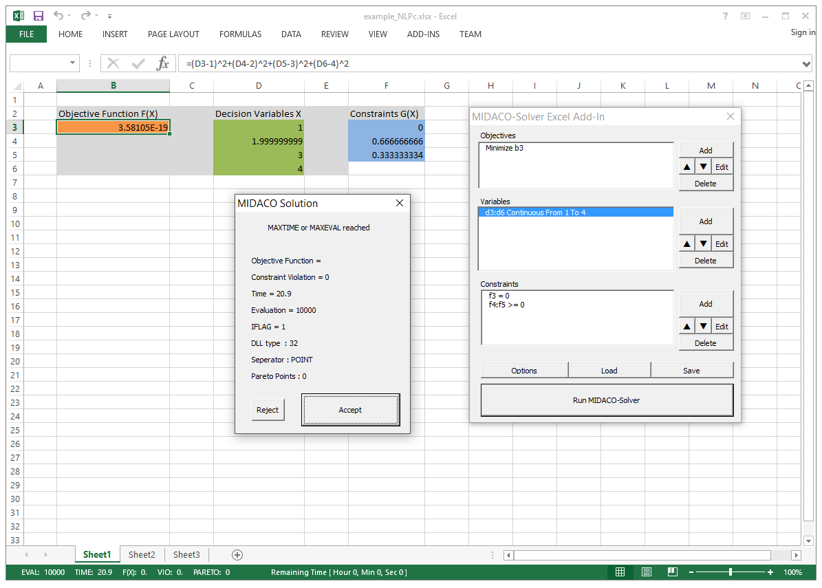Switch to Sheet3 tab
822x588 pixels.
(x=186, y=555)
